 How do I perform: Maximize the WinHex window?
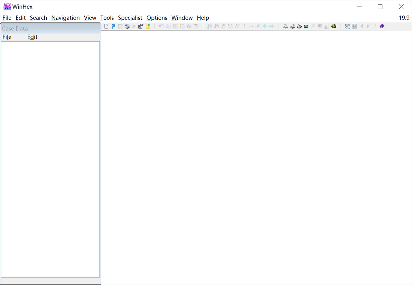coord(380,7)
